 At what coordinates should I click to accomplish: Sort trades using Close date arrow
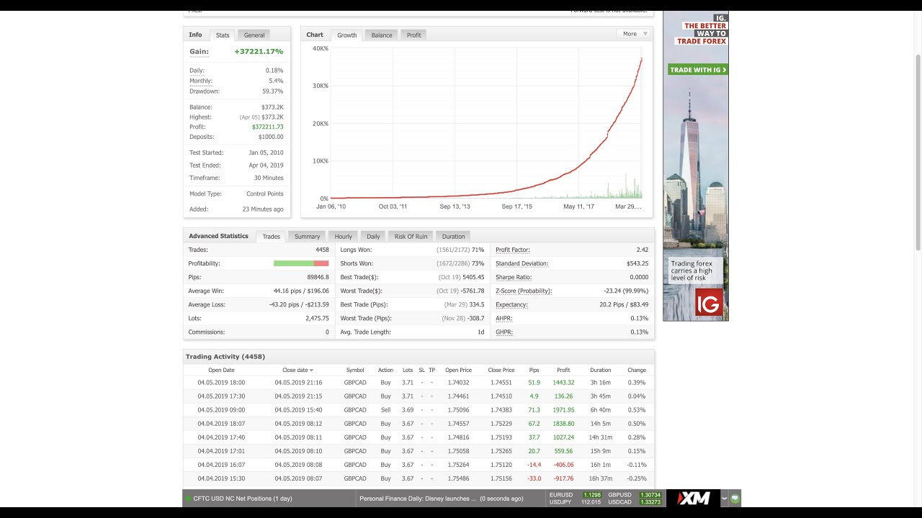(311, 371)
